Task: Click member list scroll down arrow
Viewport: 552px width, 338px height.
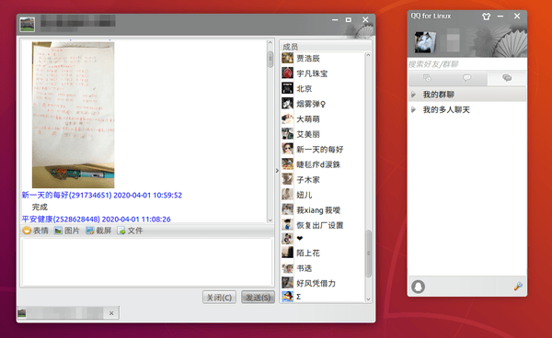Action: (x=368, y=299)
